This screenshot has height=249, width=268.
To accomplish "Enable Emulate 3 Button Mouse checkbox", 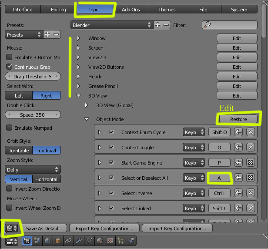I will [9, 57].
